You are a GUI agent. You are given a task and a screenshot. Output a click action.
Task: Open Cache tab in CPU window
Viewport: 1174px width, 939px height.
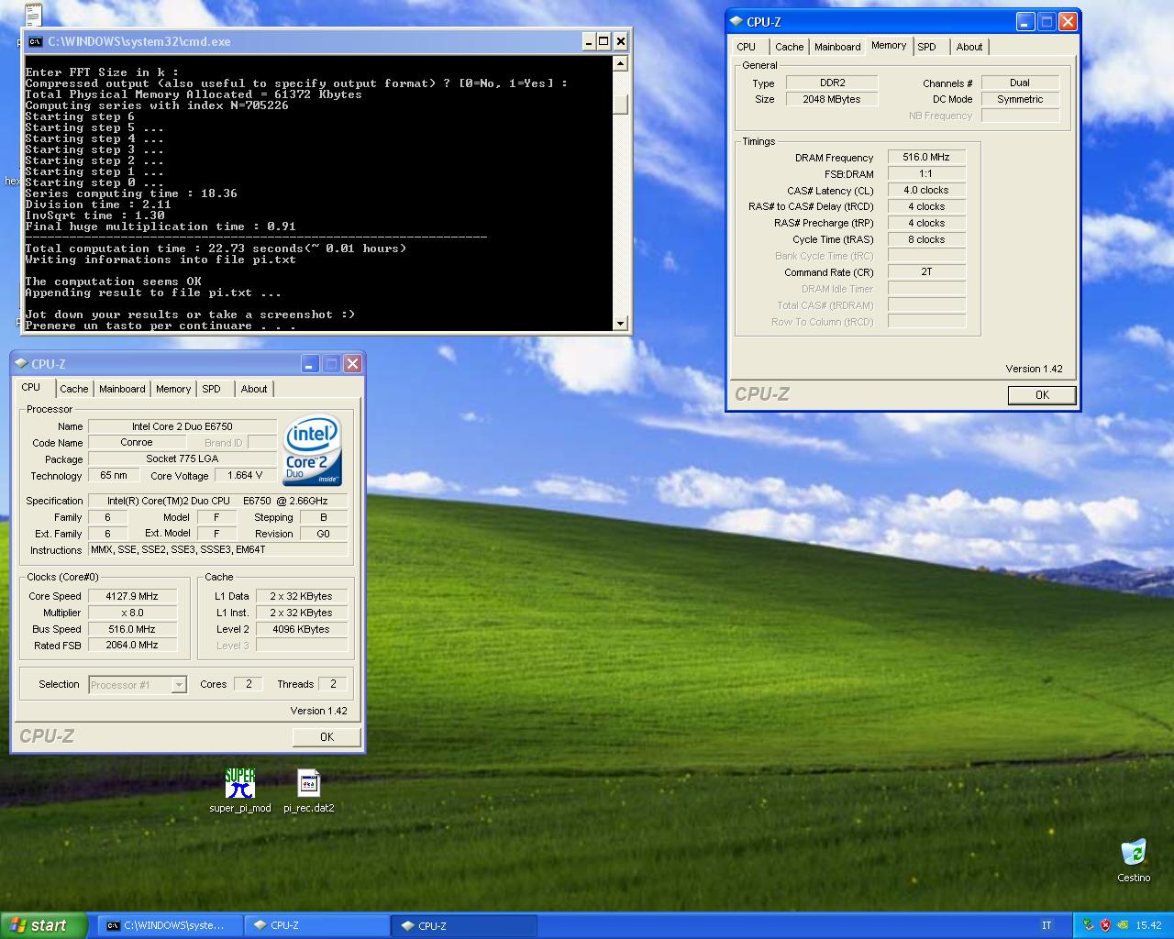pyautogui.click(x=74, y=389)
